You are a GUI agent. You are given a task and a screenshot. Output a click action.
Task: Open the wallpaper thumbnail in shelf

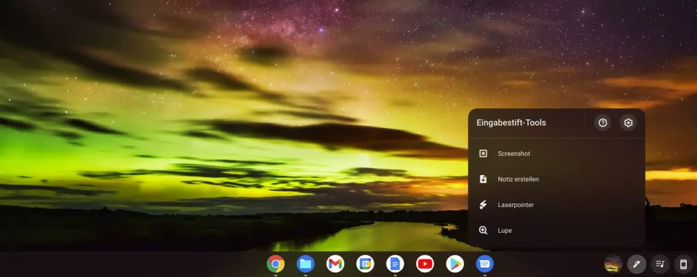(x=613, y=264)
